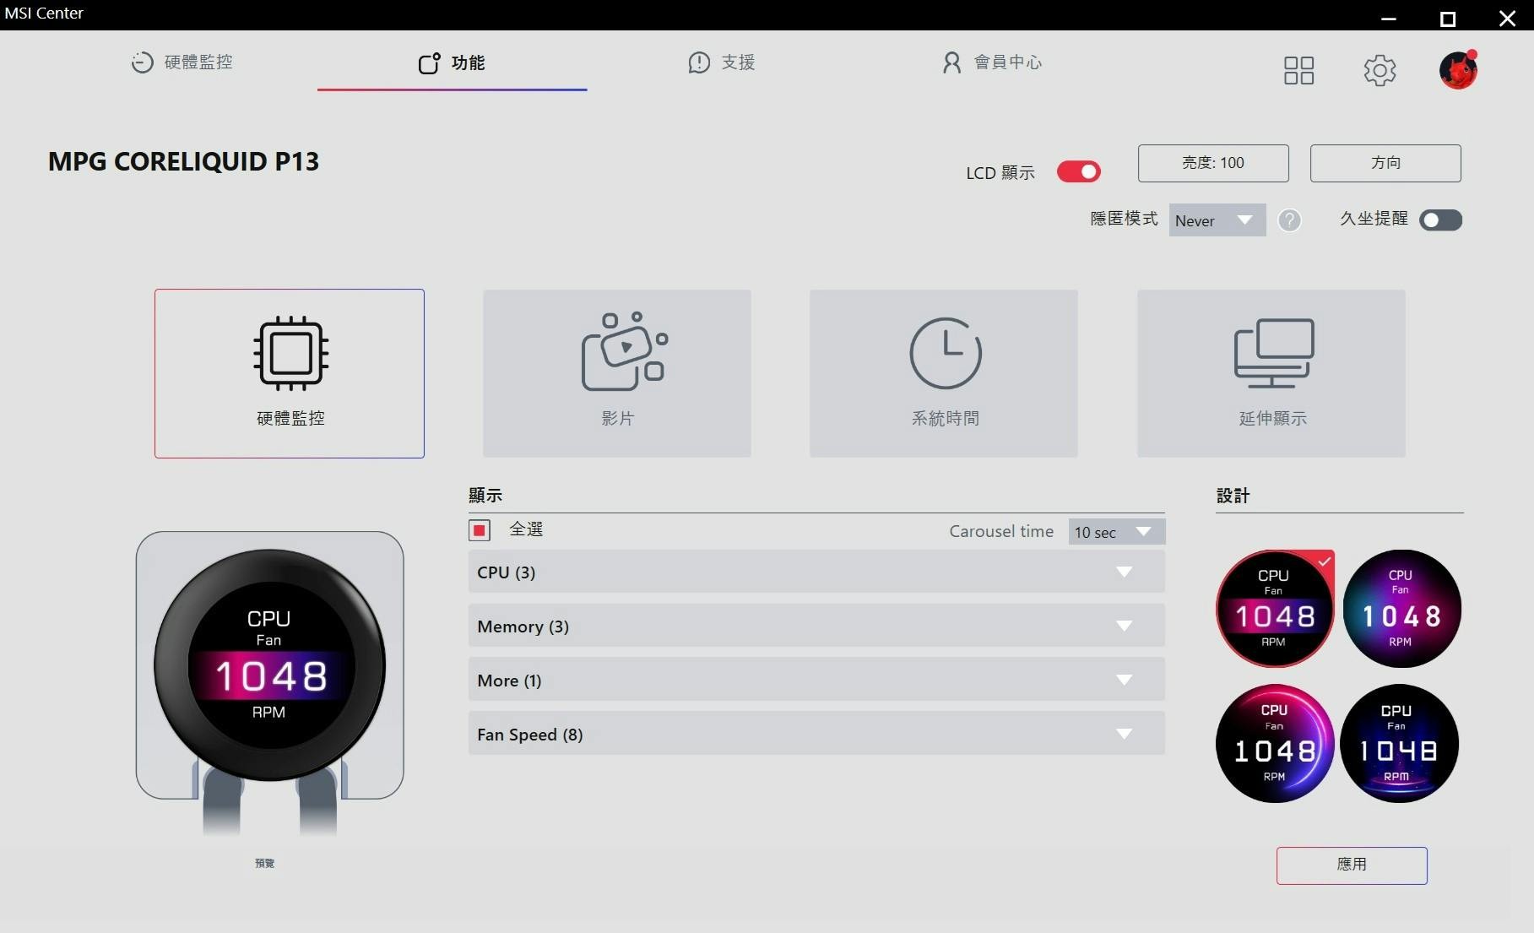The height and width of the screenshot is (933, 1534).
Task: Expand the More (1) section
Action: (x=816, y=680)
